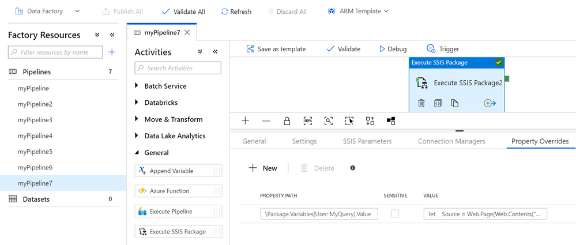The image size is (576, 245).
Task: Select the Azure Function activity
Action: [x=178, y=191]
